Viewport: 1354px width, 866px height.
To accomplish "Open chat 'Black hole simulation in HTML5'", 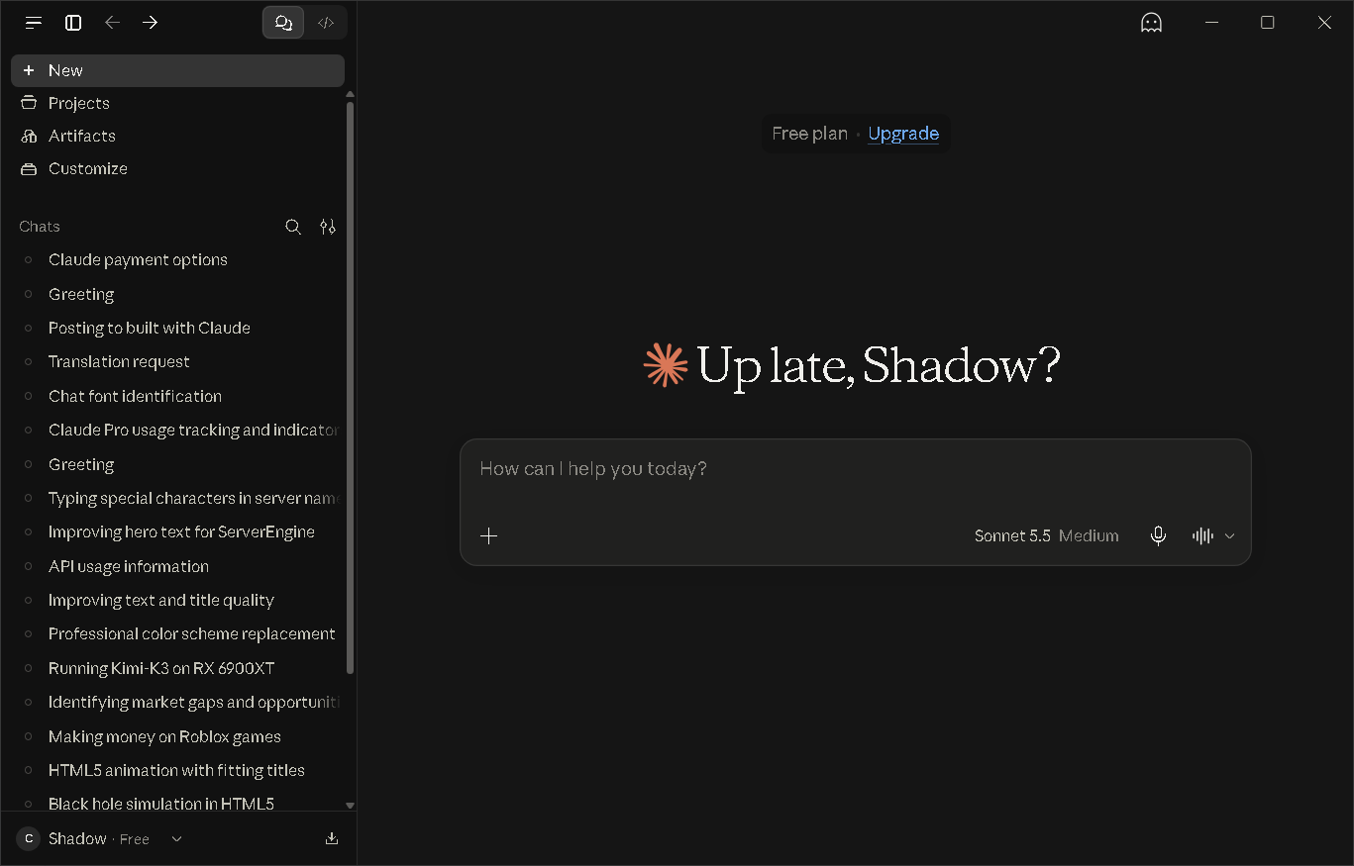I will coord(177,803).
